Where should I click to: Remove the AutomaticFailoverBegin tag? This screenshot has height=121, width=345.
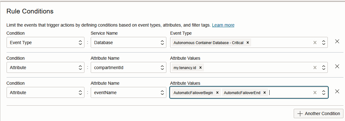217,93
